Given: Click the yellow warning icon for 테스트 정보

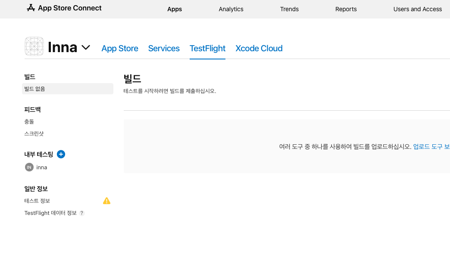Looking at the screenshot, I should tap(106, 201).
